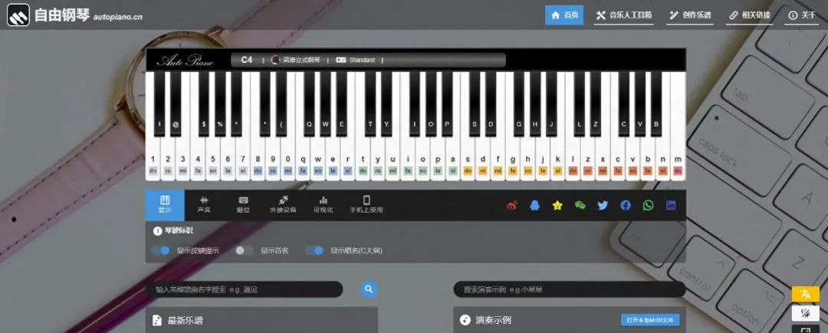Open the 外接设备 external device tab
The height and width of the screenshot is (333, 828).
pos(283,204)
